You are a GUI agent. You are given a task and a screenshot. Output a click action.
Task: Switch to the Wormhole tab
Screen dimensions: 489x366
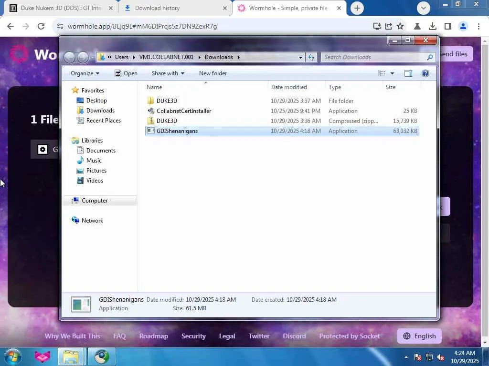coord(289,8)
